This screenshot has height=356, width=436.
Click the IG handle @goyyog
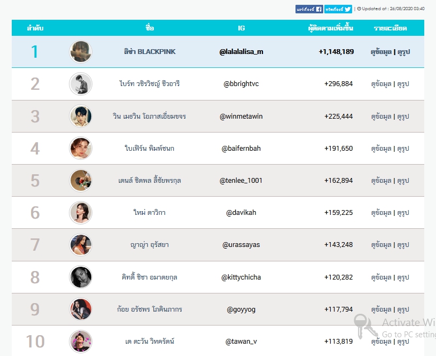tap(241, 309)
